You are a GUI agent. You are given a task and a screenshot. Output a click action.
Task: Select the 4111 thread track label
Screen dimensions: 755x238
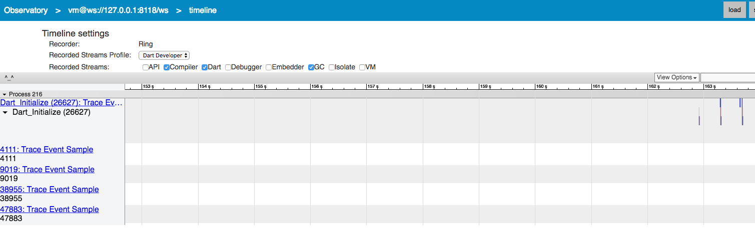click(x=8, y=159)
